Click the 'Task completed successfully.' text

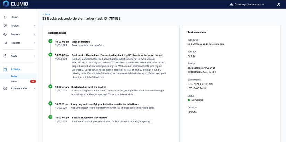coord(88,45)
